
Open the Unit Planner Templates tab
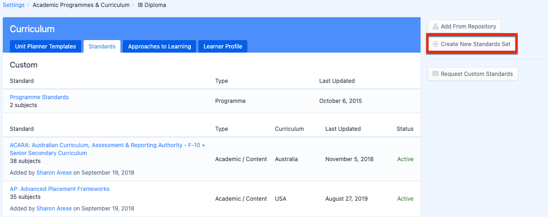[x=45, y=47]
